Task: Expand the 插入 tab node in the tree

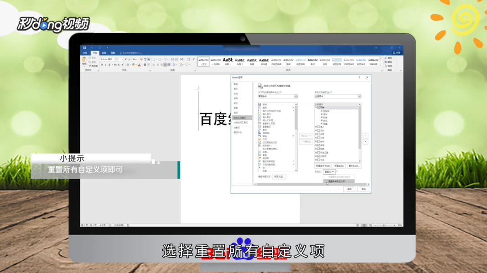Action: pos(316,127)
